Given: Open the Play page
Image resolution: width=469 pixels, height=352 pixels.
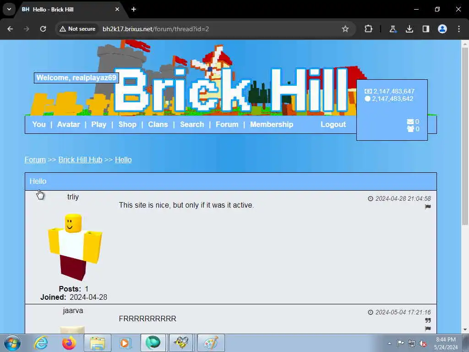Looking at the screenshot, I should tap(99, 125).
